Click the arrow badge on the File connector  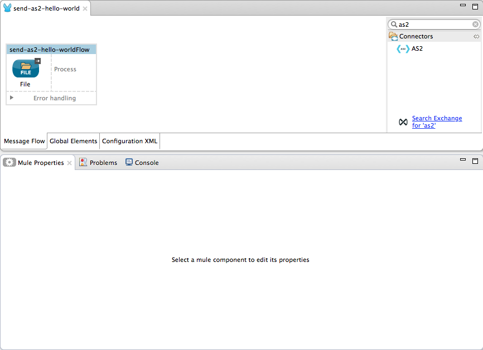pyautogui.click(x=37, y=61)
